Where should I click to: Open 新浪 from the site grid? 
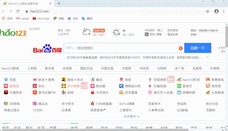point(41,80)
